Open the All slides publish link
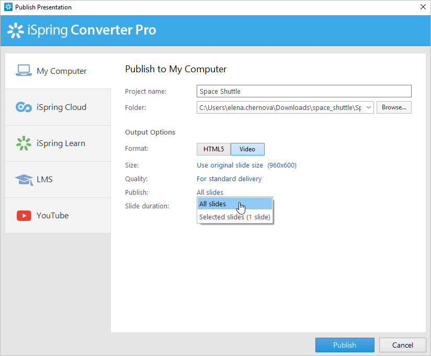The height and width of the screenshot is (356, 431). (x=210, y=192)
